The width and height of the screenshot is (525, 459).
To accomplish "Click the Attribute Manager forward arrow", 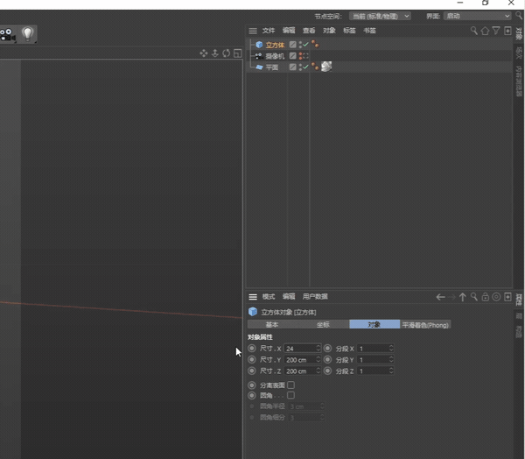I will click(451, 297).
